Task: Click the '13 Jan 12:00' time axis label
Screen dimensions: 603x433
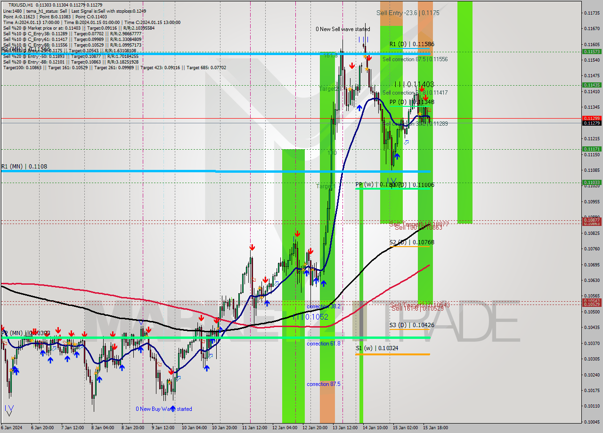Action: click(x=345, y=428)
